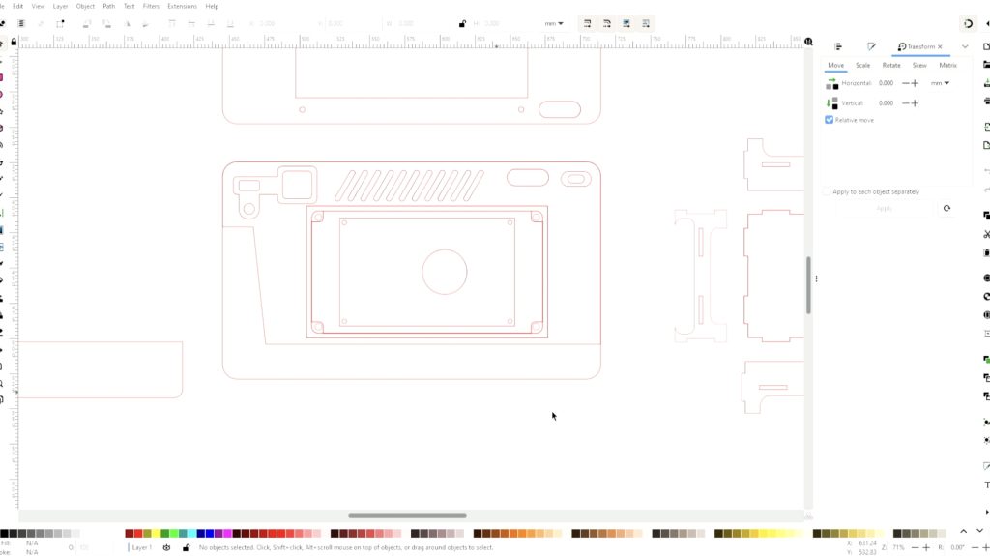
Task: Open the Align and Distribute panel tab
Action: click(838, 46)
